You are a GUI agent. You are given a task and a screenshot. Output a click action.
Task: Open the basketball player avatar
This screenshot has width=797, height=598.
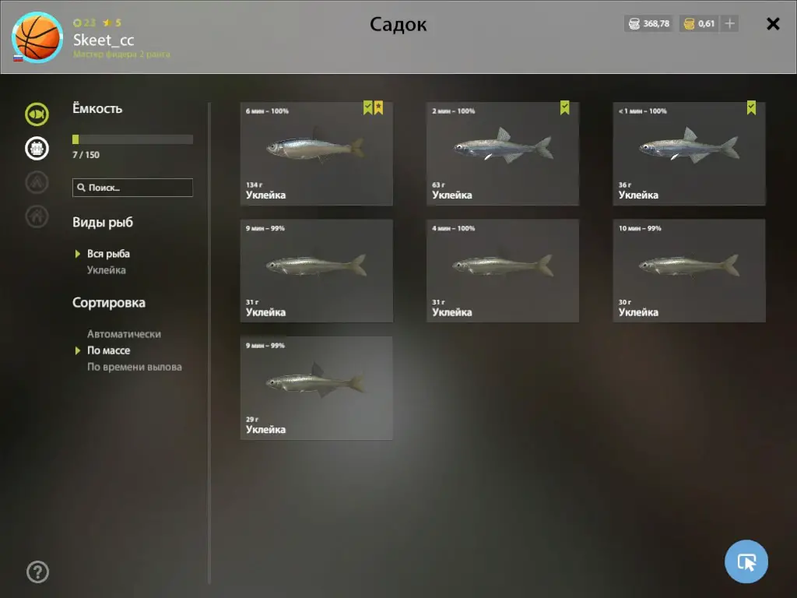tap(37, 37)
